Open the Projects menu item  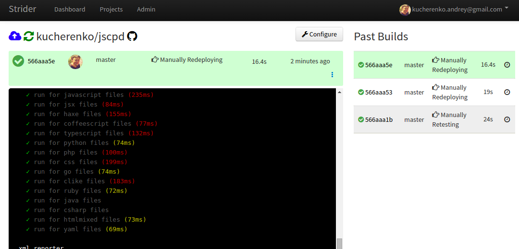pos(111,10)
